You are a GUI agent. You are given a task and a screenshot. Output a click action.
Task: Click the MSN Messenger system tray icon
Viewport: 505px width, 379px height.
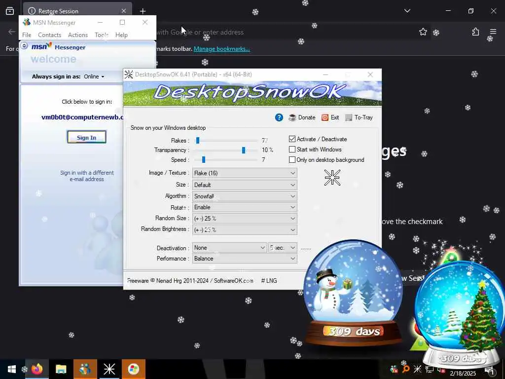click(x=394, y=369)
